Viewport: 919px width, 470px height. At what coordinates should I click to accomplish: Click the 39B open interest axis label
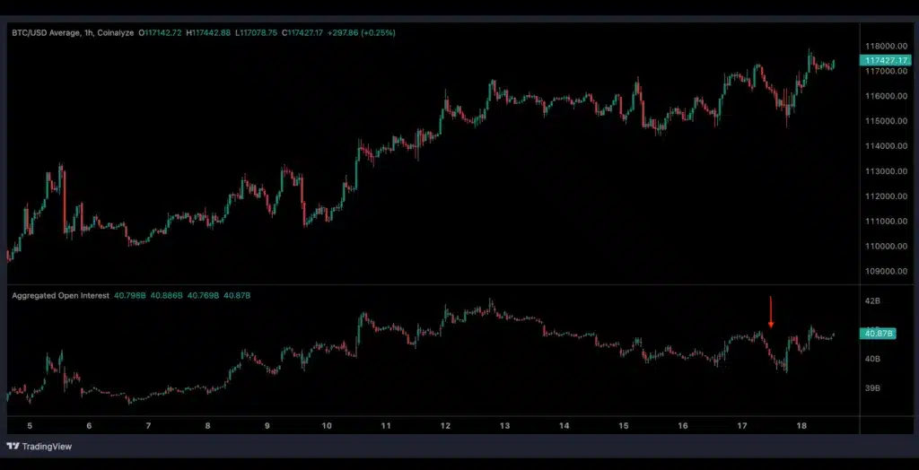point(872,388)
